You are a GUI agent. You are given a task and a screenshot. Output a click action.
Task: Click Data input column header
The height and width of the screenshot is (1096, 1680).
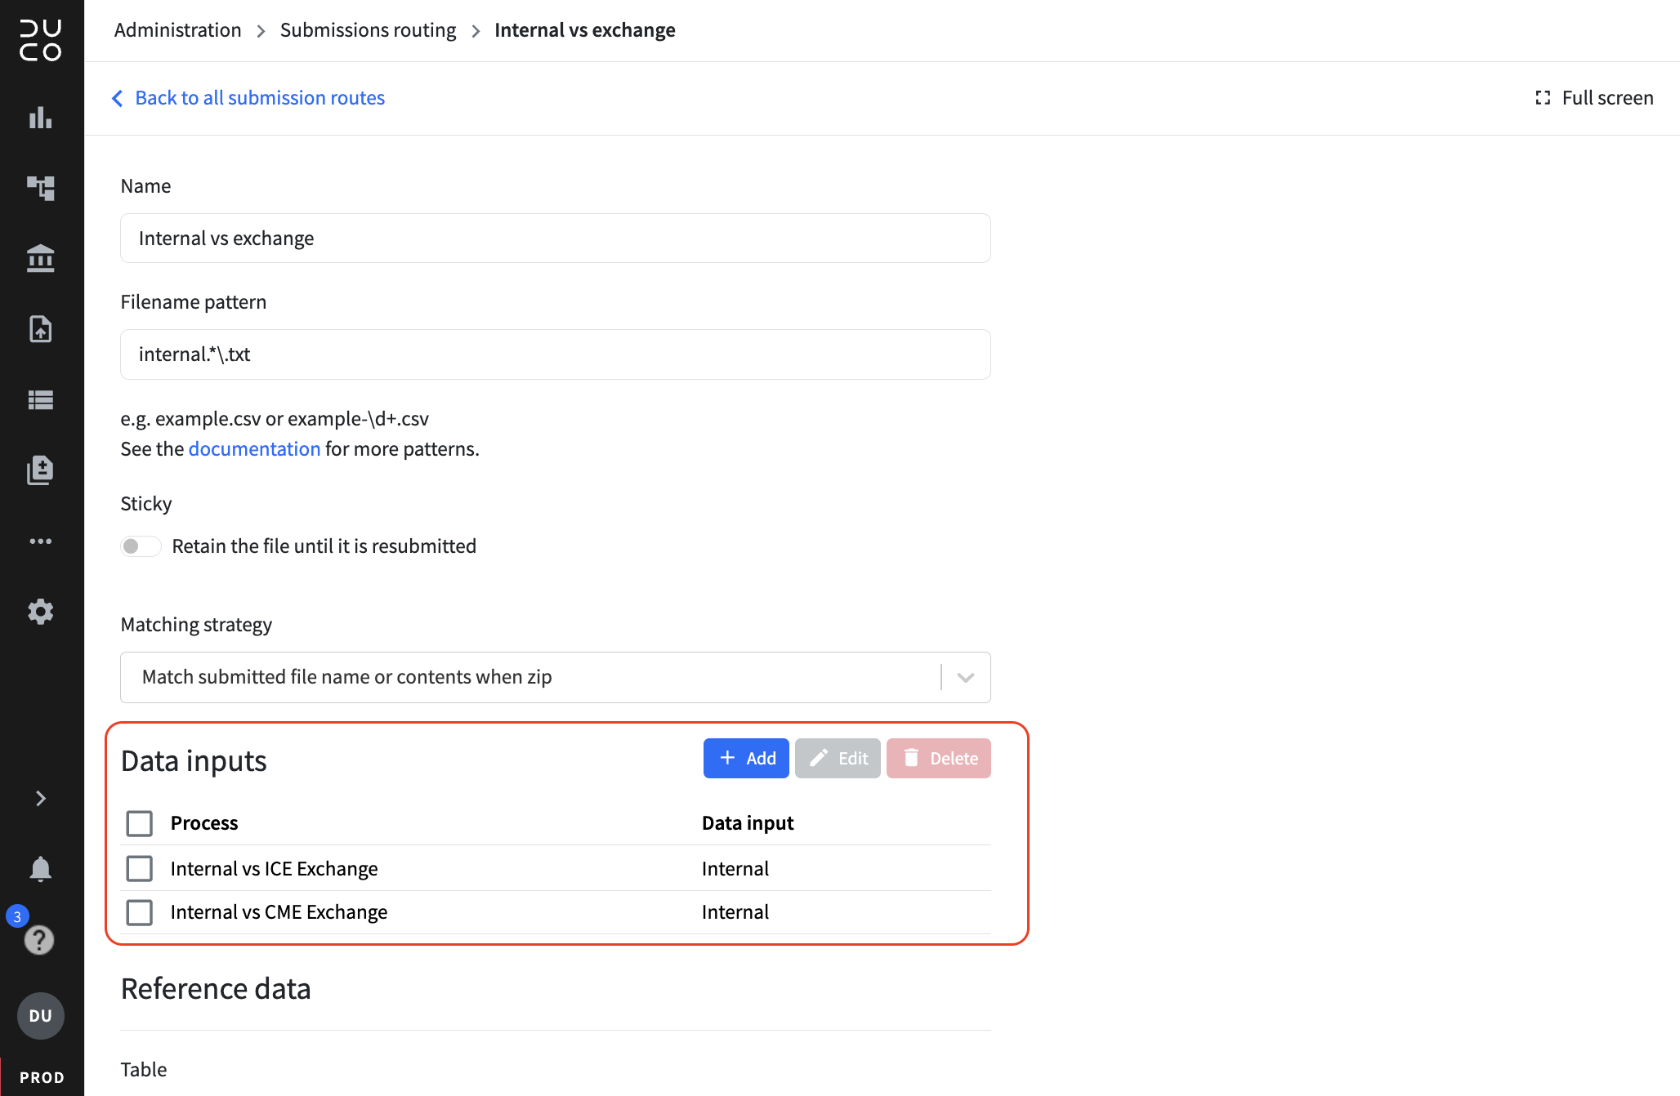pos(747,823)
